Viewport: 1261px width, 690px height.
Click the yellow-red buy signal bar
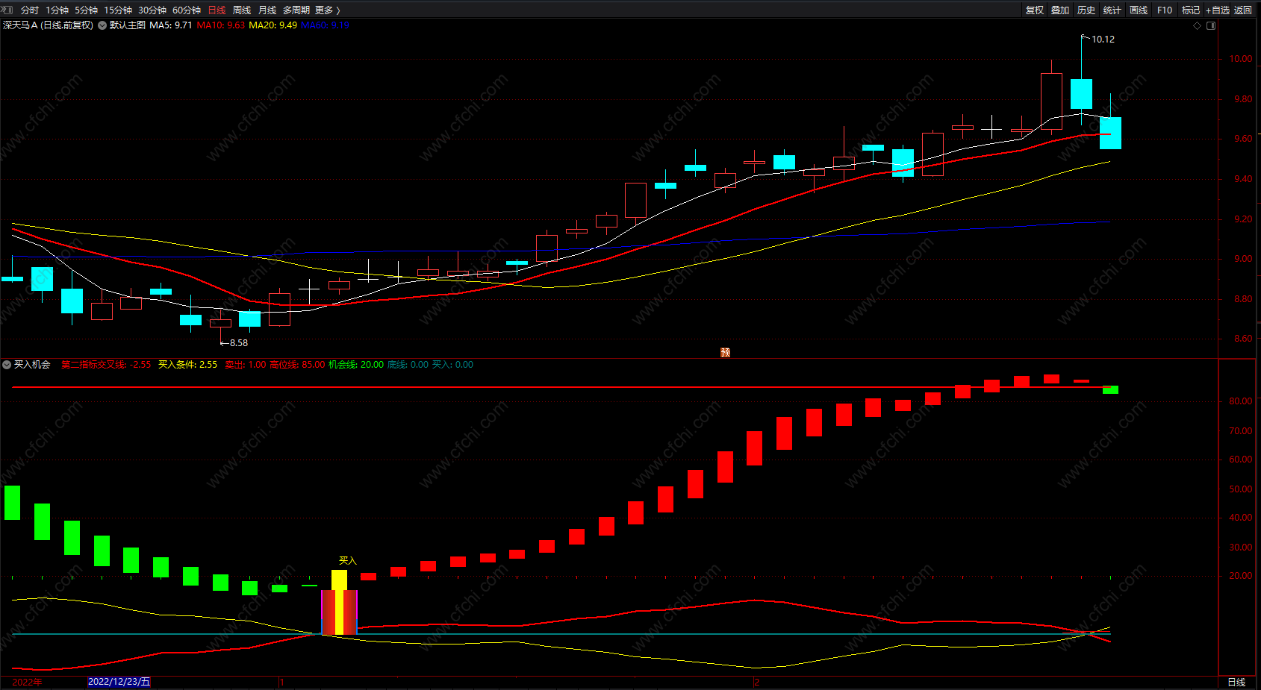[x=339, y=603]
